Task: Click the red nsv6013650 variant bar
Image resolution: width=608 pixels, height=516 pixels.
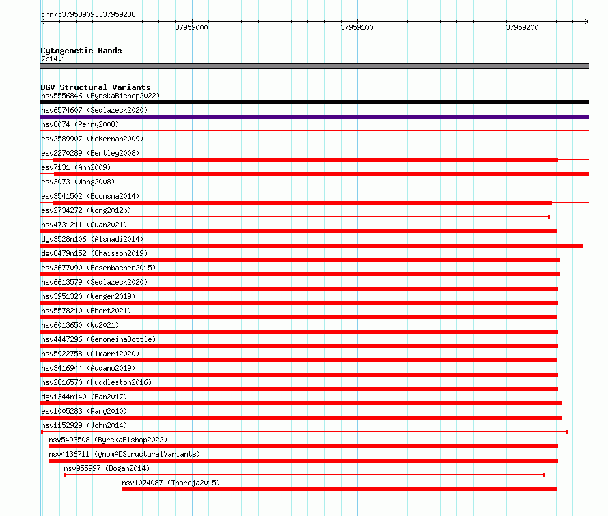Action: [299, 332]
